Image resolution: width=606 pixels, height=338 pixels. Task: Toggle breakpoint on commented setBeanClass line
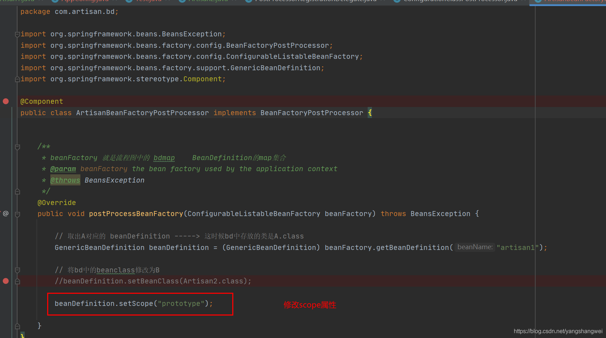tap(6, 281)
